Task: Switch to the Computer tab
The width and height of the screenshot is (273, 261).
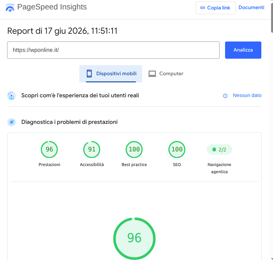Action: (166, 74)
